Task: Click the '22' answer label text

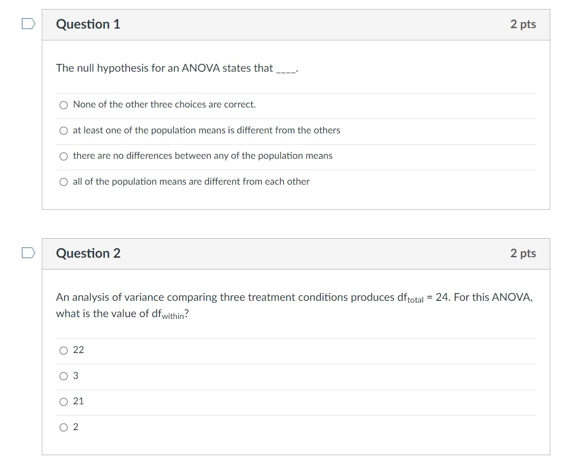Action: (78, 350)
